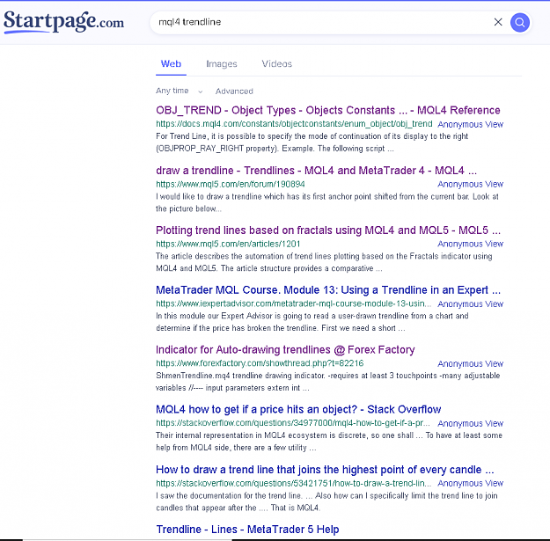Viewport: 550px width, 541px height.
Task: Open 'Plotting trend lines based on fractals' result
Action: click(x=328, y=230)
